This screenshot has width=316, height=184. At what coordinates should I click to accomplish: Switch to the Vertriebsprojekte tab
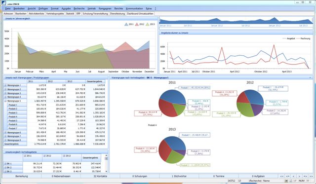click(x=55, y=14)
